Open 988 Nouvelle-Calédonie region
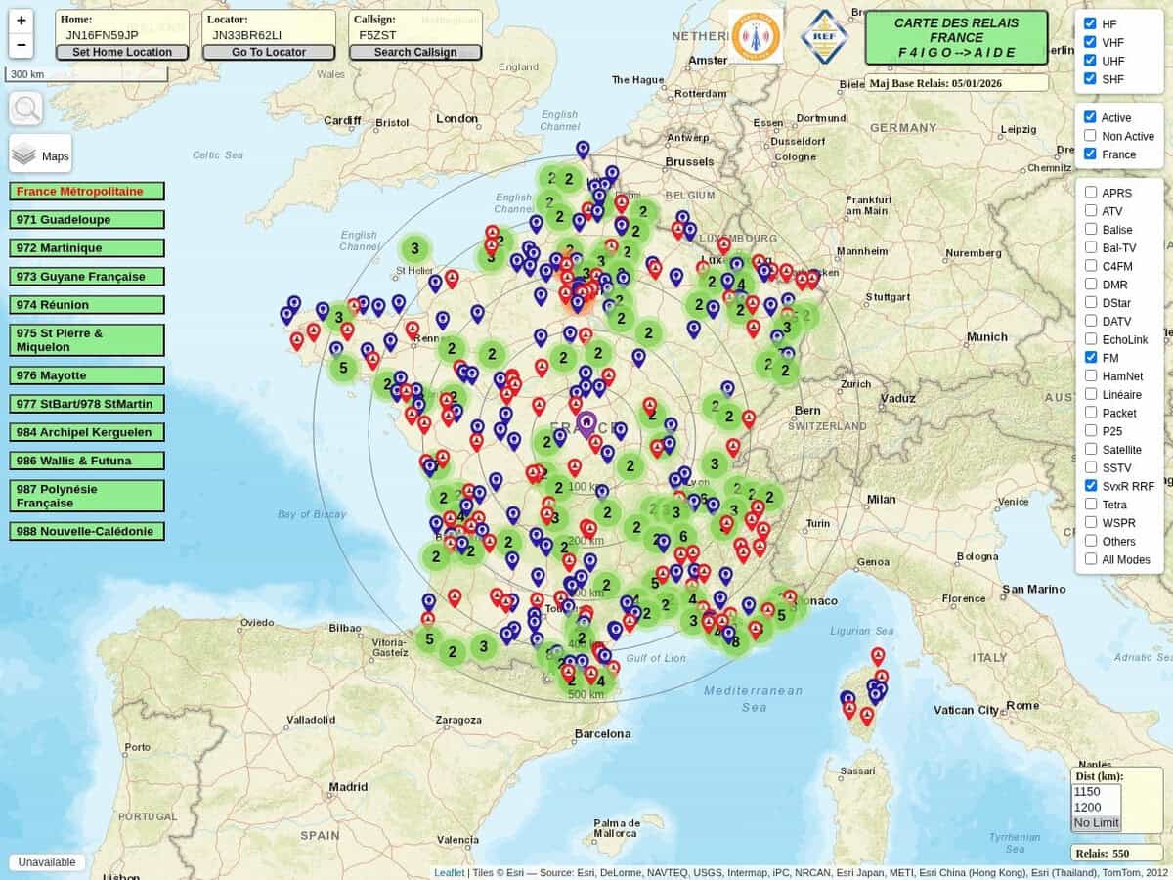 click(87, 530)
